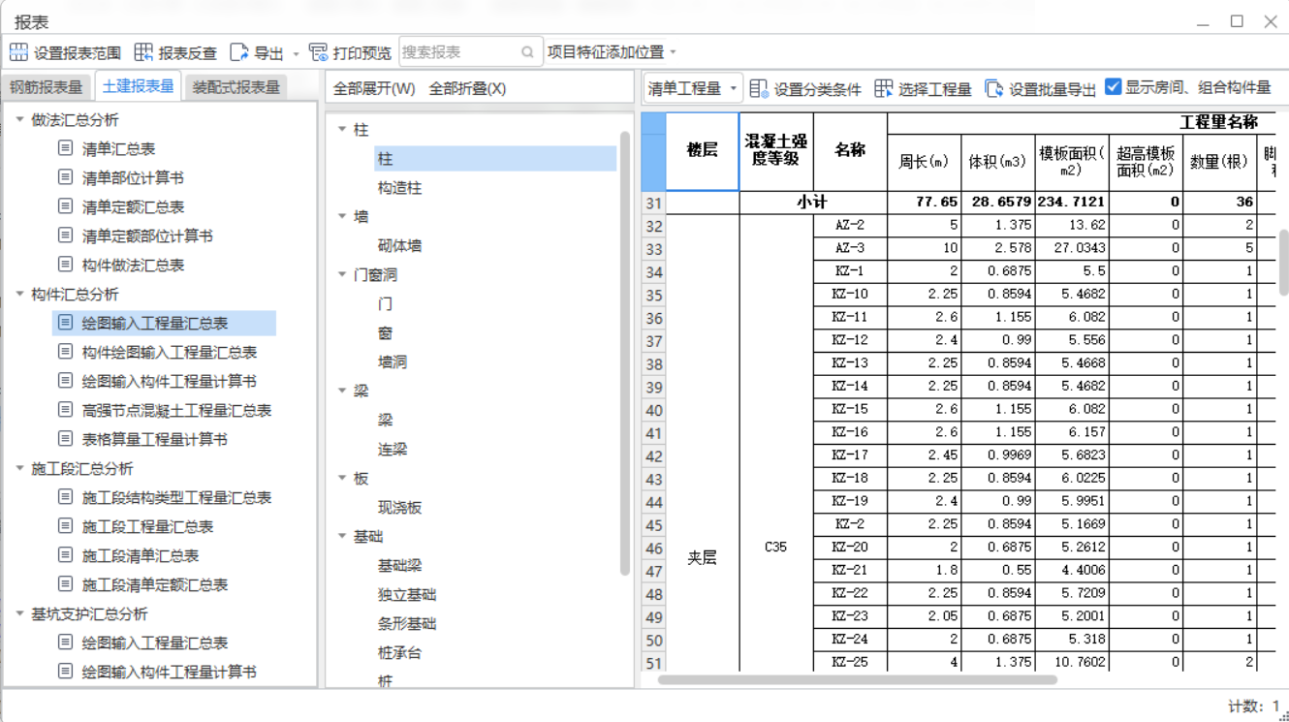Select 独立基础 in category list

click(407, 594)
